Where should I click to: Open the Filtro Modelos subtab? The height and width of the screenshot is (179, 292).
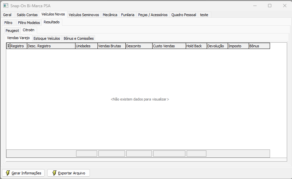click(x=29, y=23)
